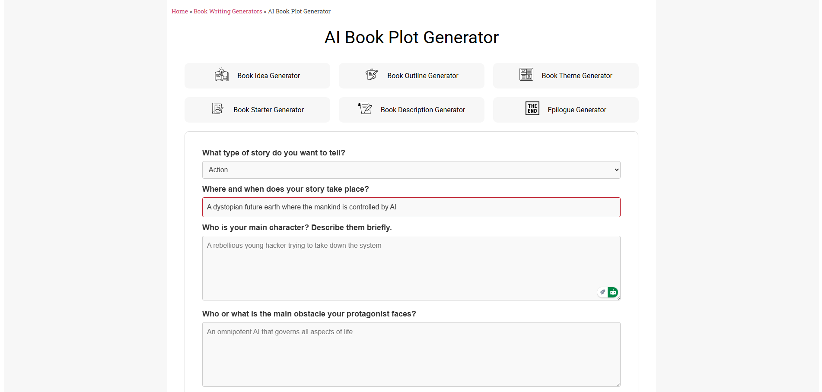The height and width of the screenshot is (392, 822).
Task: Click the green robot icon in the main character box
Action: (613, 292)
